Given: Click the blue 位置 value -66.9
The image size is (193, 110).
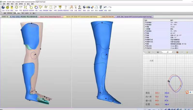Looking at the screenshot, I should pyautogui.click(x=167, y=104).
